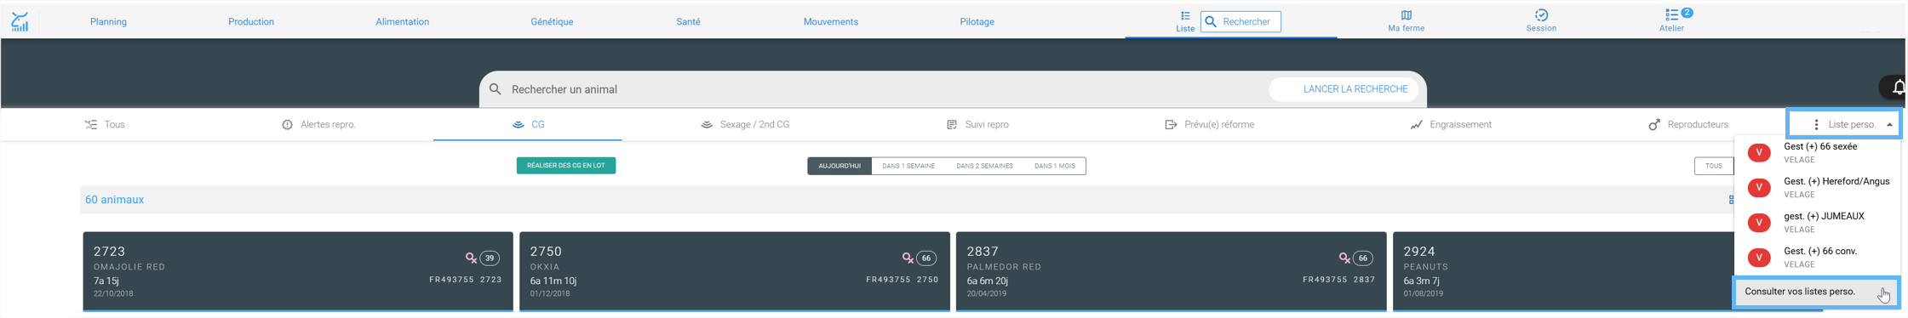Click the female symbol icon on card 2723
Image resolution: width=1908 pixels, height=318 pixels.
point(471,258)
